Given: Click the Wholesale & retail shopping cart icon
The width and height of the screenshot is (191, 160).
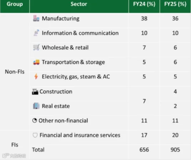Looking at the screenshot, I should pyautogui.click(x=36, y=47).
